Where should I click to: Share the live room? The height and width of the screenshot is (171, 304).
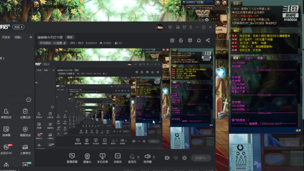(x=208, y=40)
